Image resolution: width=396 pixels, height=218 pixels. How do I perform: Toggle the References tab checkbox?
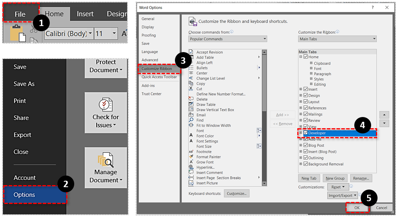point(306,108)
